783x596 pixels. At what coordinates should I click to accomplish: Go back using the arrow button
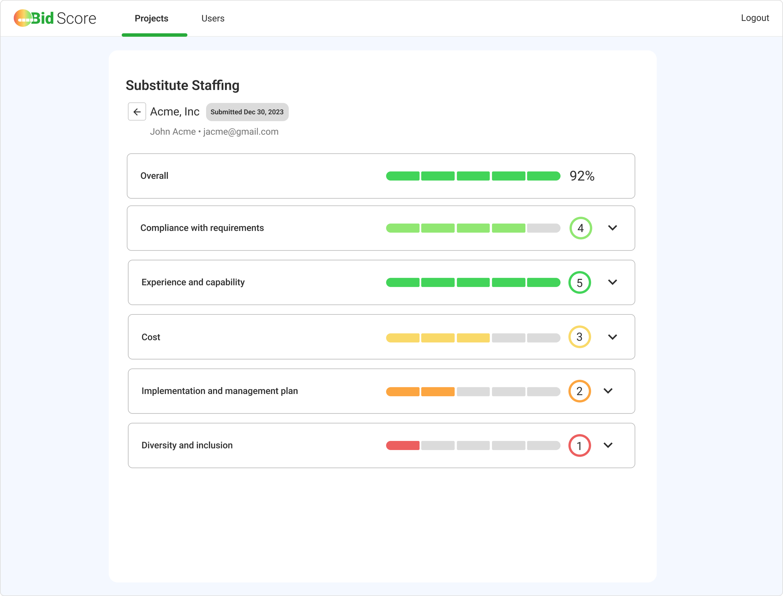click(x=137, y=112)
